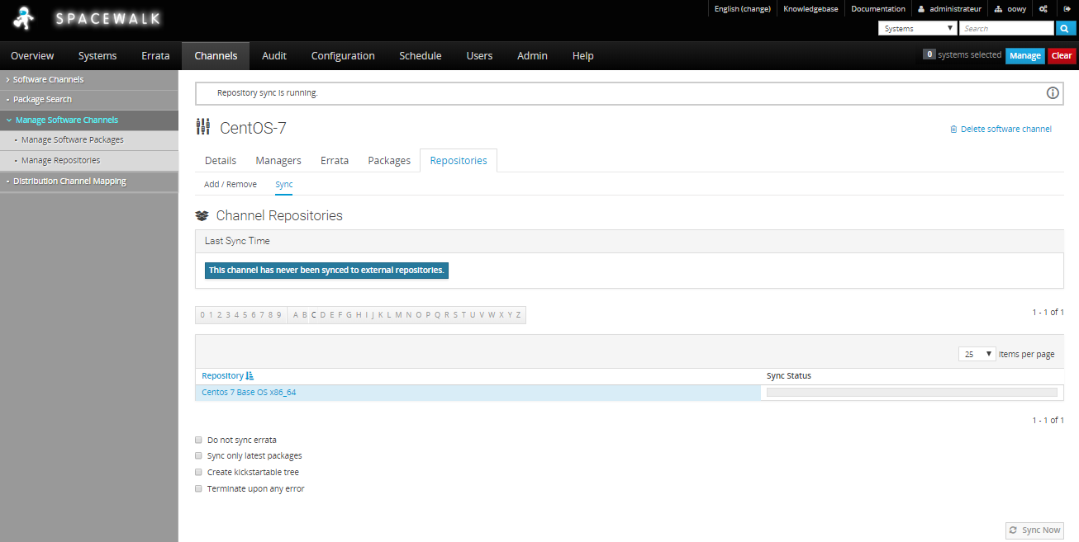The height and width of the screenshot is (542, 1079).
Task: Click the info icon in sync notice
Action: (x=1053, y=93)
